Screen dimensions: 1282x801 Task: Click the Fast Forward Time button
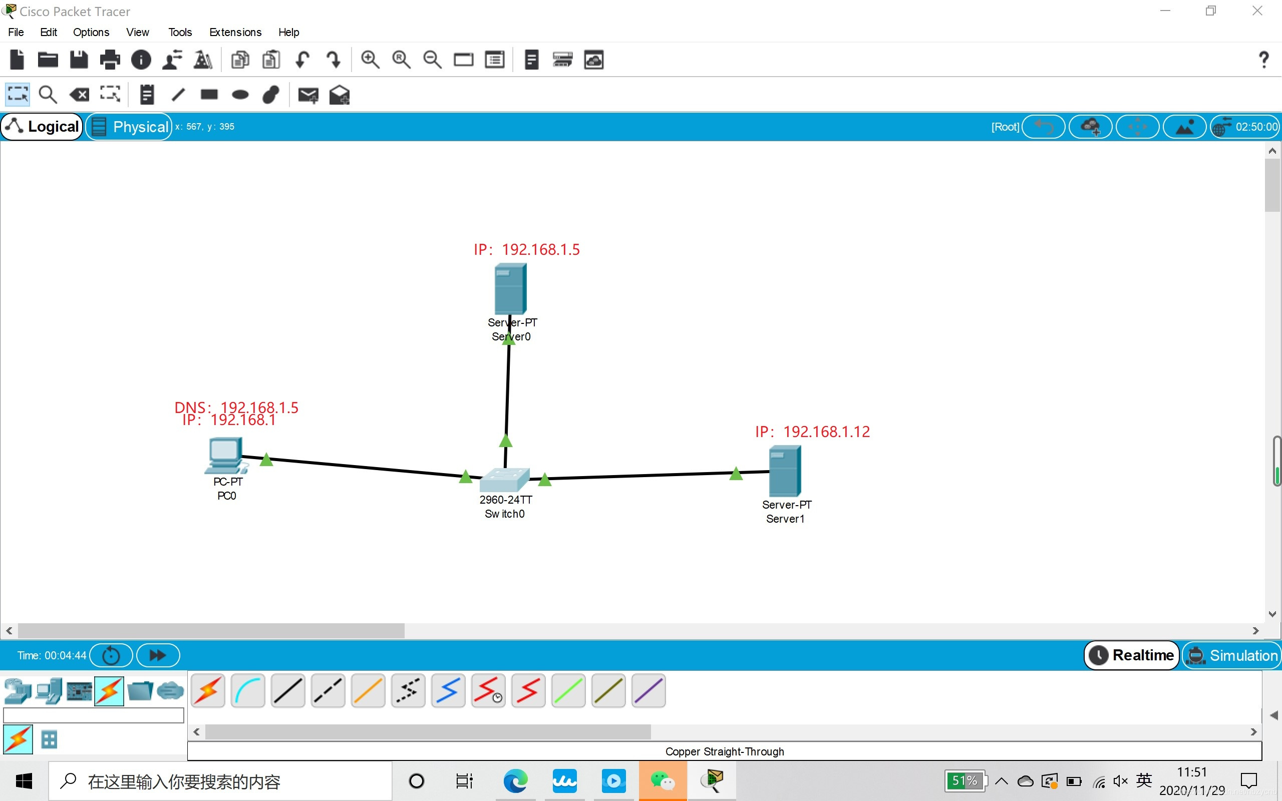(x=158, y=655)
